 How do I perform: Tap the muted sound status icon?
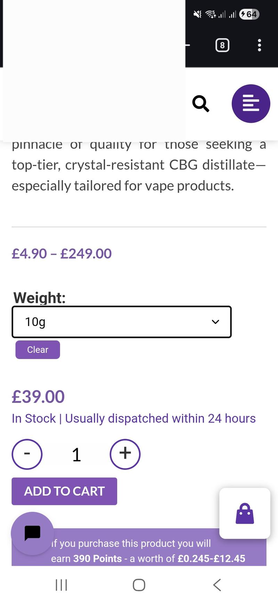tap(197, 14)
